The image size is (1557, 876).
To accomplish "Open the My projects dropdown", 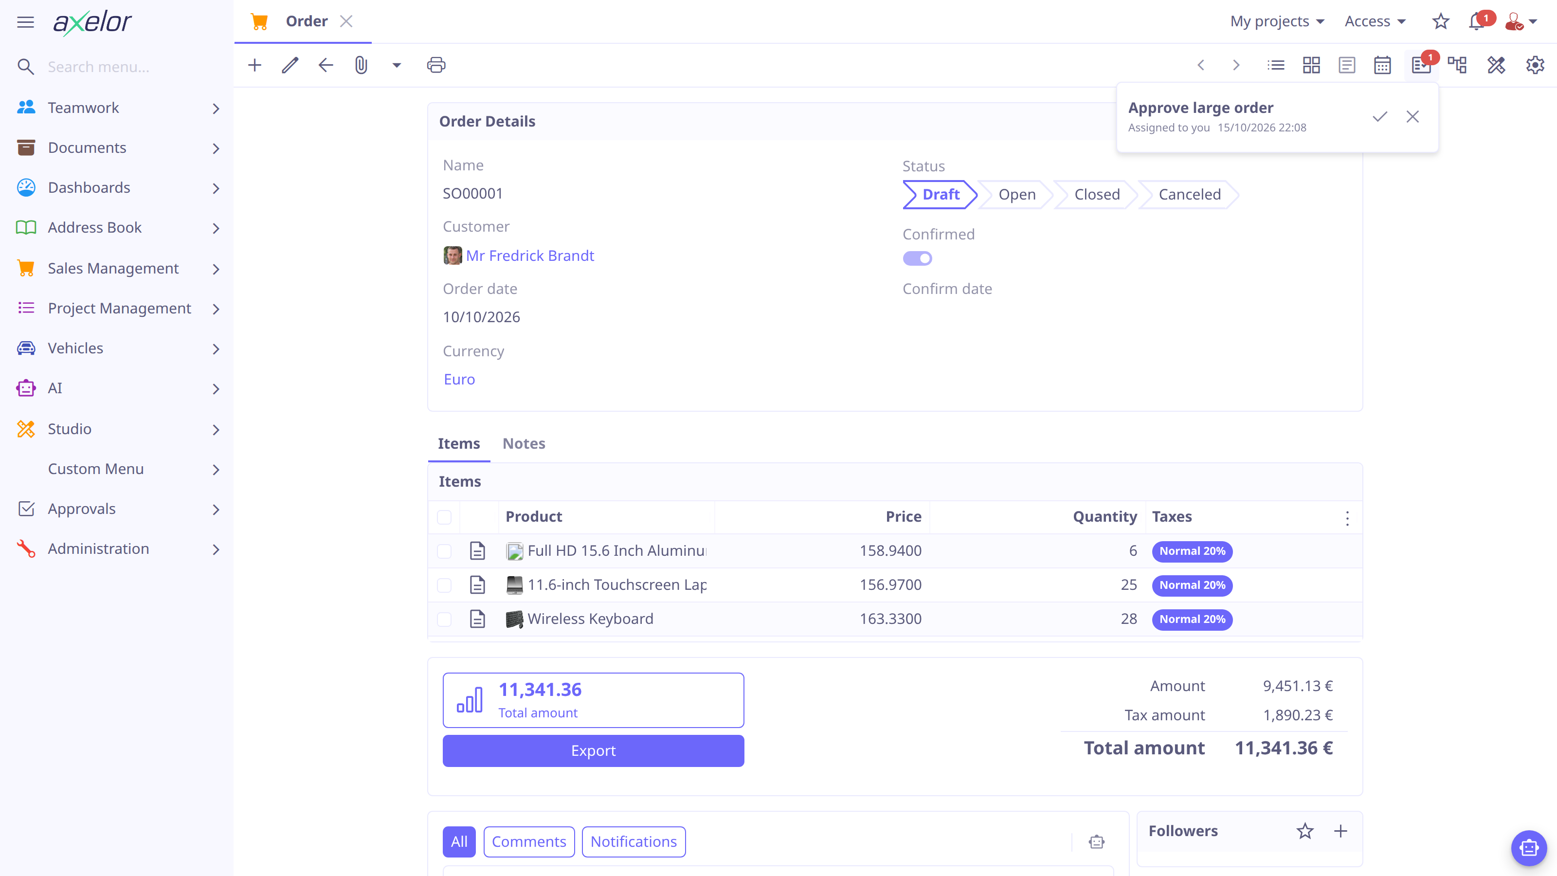I will (1277, 22).
